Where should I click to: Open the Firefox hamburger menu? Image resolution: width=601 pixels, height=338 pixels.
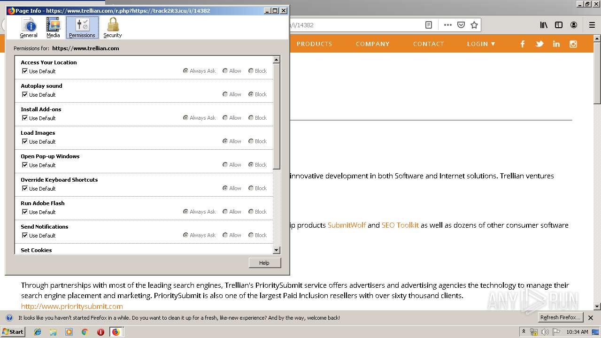pos(592,25)
